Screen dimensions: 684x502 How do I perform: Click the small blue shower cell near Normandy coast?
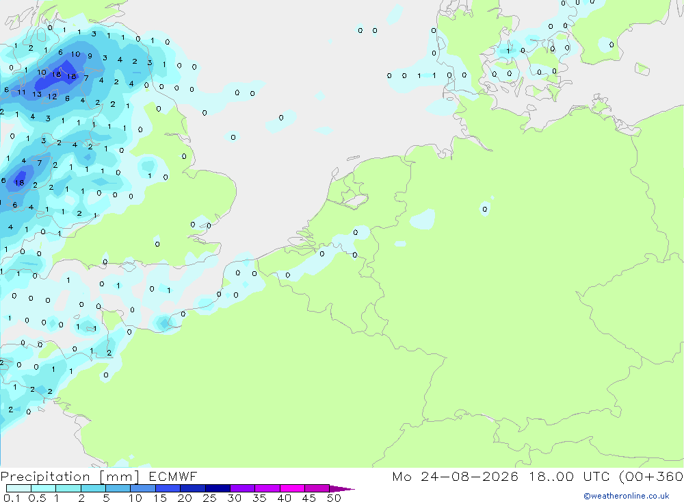click(x=163, y=323)
